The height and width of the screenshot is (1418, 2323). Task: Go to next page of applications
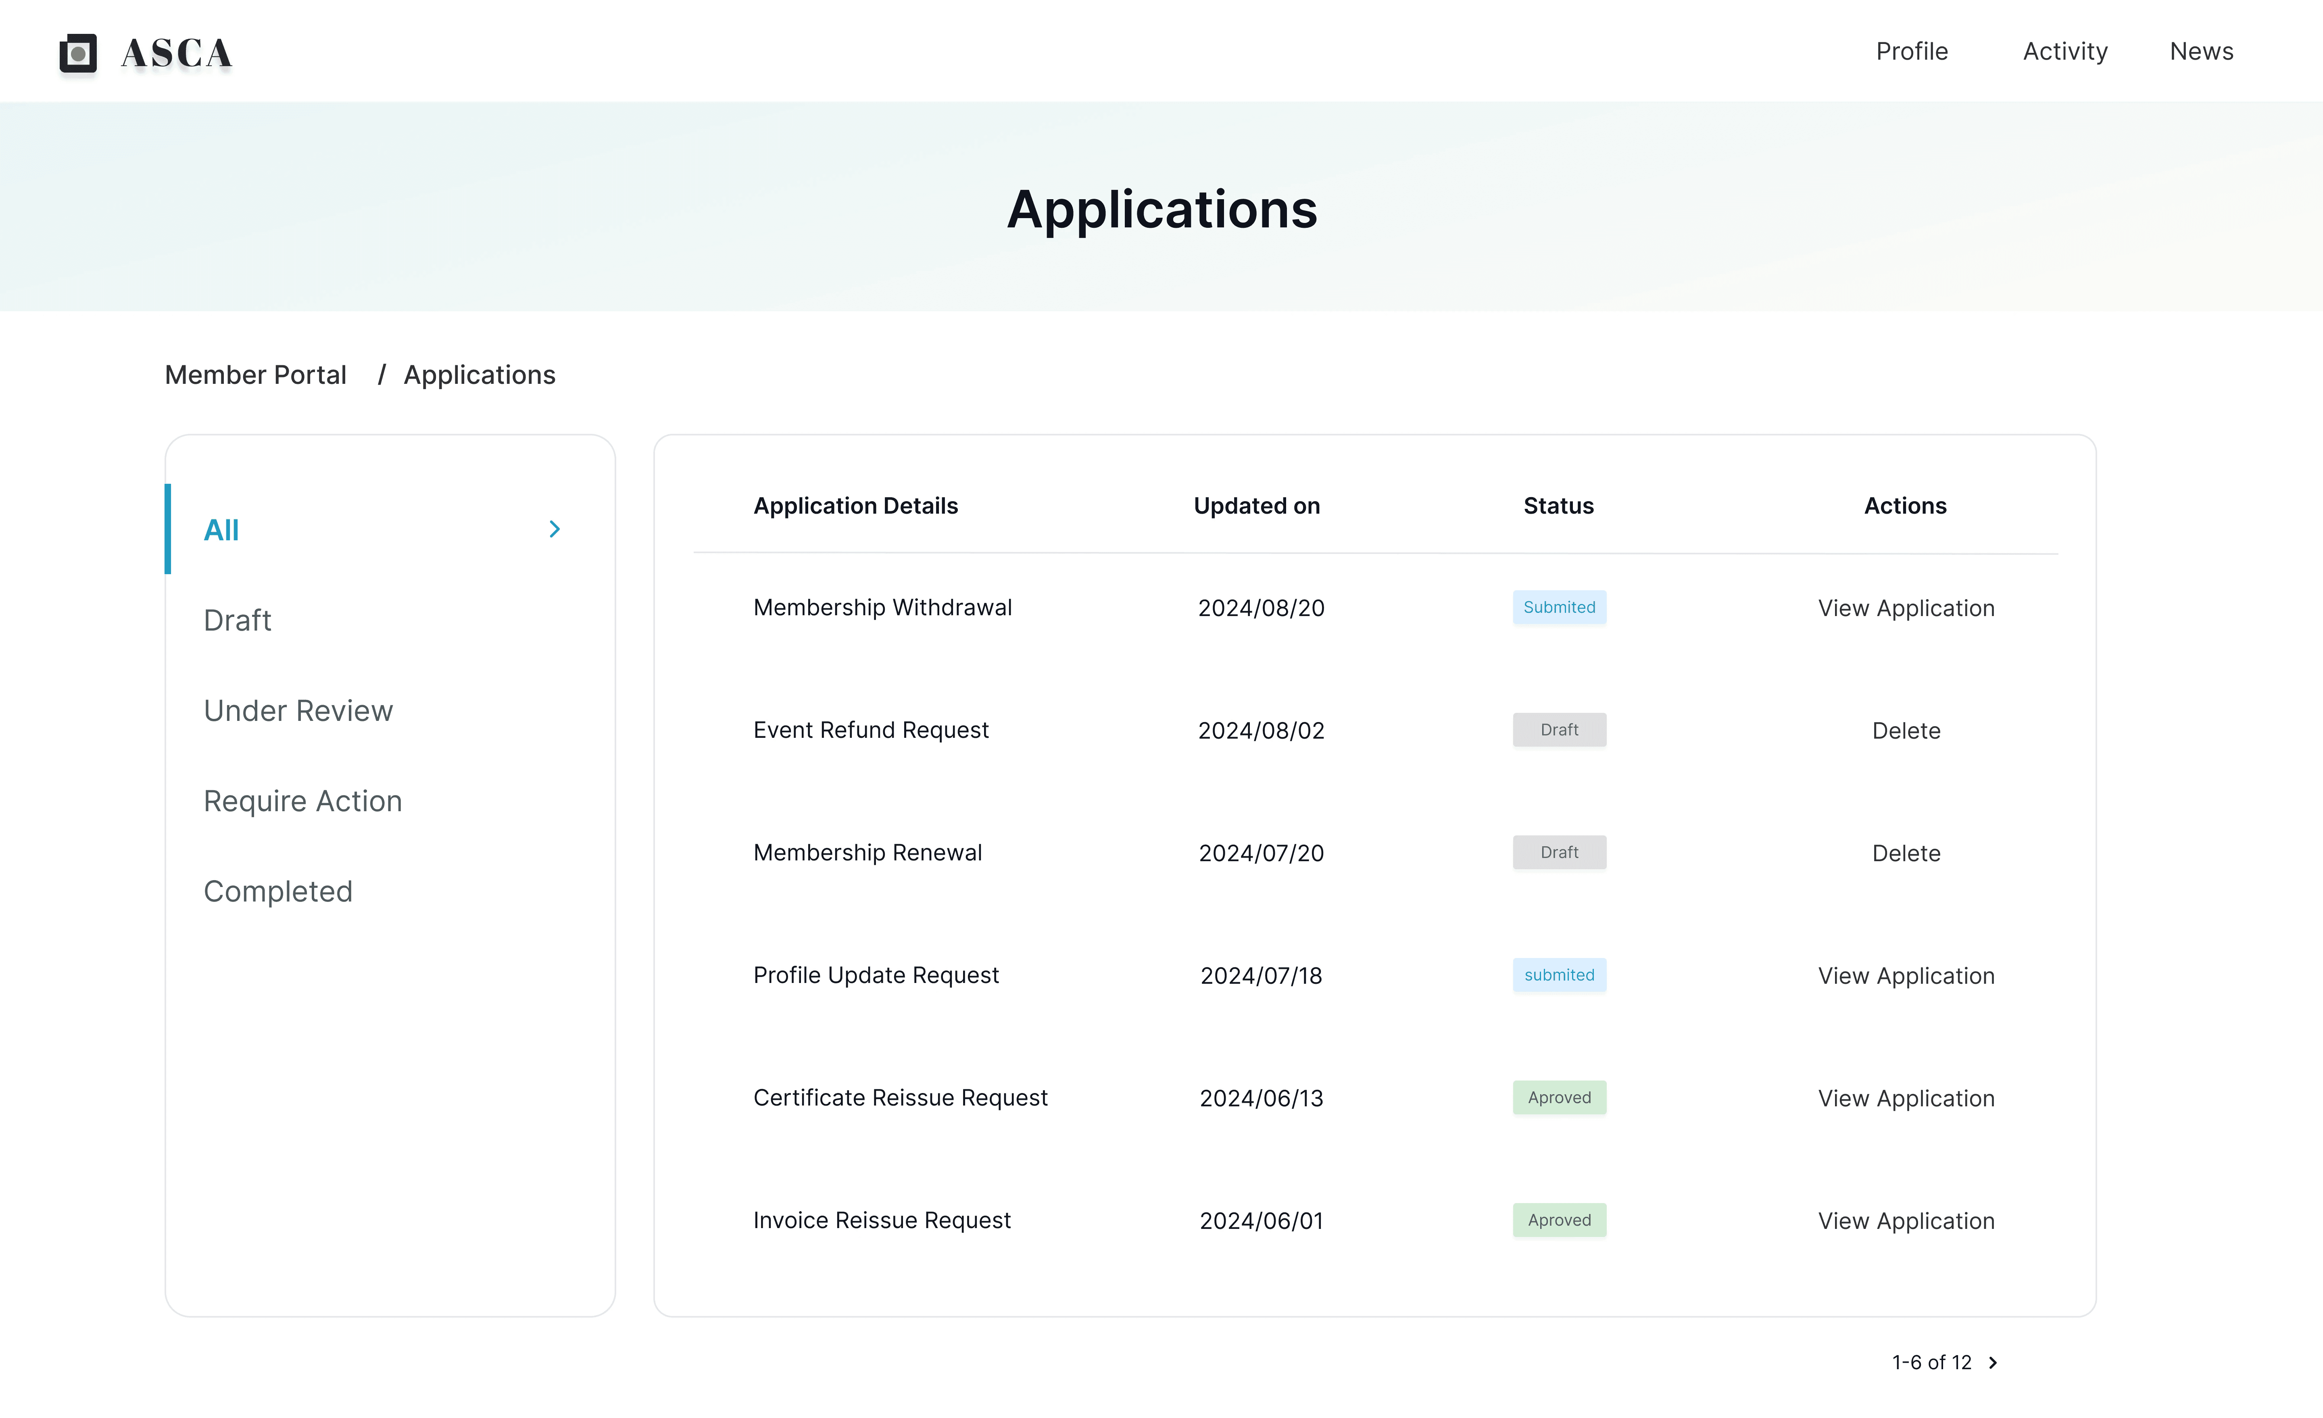1993,1362
